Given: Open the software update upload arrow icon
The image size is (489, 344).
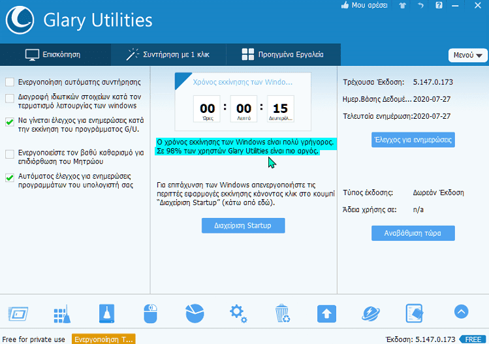Looking at the screenshot, I should click(326, 313).
